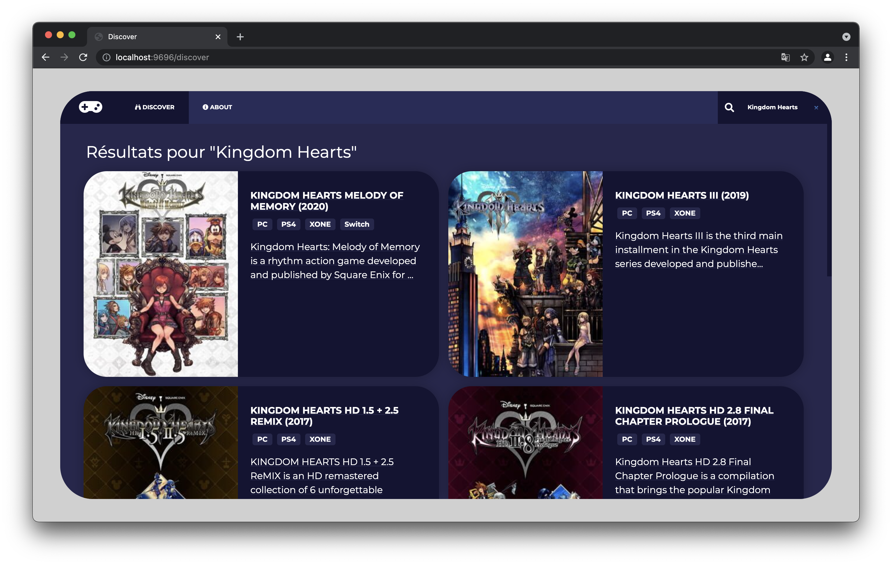Open Chrome profile avatar

pos(827,57)
